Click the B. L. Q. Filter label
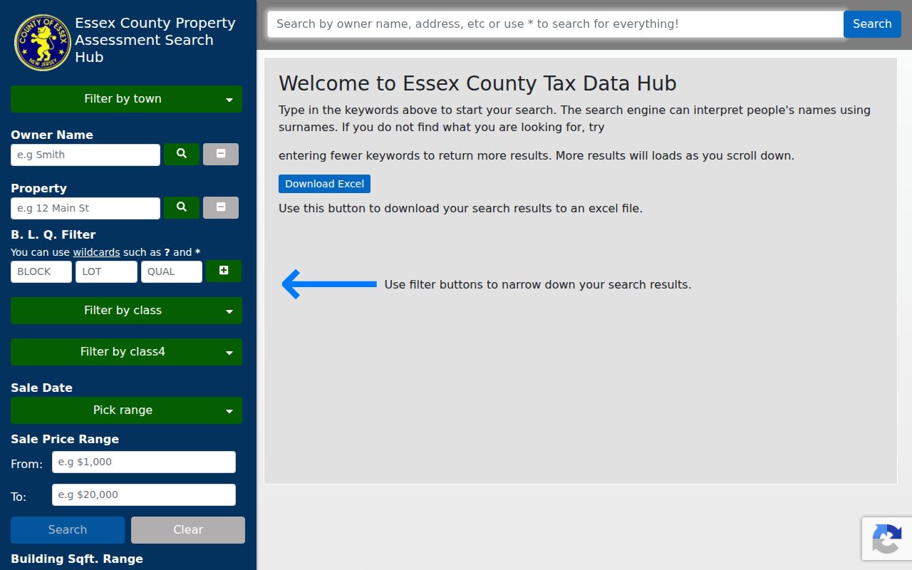The width and height of the screenshot is (912, 570). (x=53, y=234)
